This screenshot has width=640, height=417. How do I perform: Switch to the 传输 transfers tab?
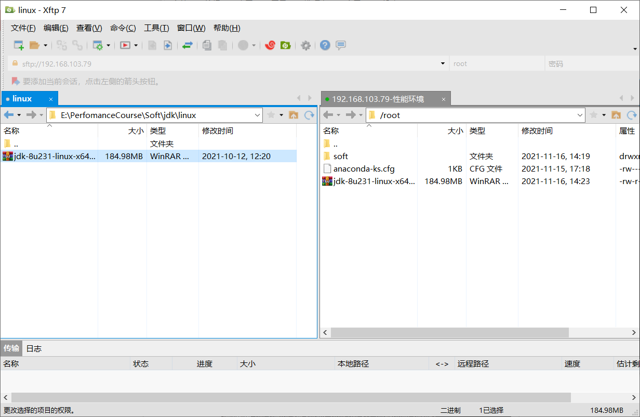click(x=11, y=348)
